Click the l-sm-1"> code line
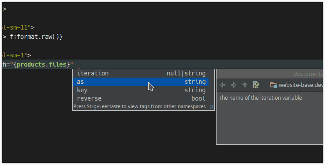The image size is (325, 165). point(17,55)
